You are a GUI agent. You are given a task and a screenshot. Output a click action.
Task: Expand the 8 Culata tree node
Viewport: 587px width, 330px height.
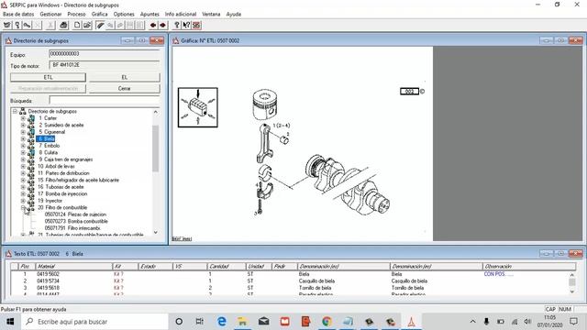23,153
